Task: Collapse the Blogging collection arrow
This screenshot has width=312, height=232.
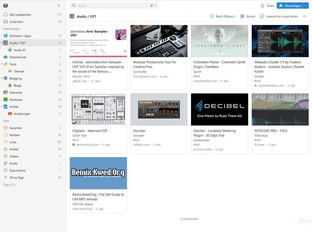Action: point(2,78)
